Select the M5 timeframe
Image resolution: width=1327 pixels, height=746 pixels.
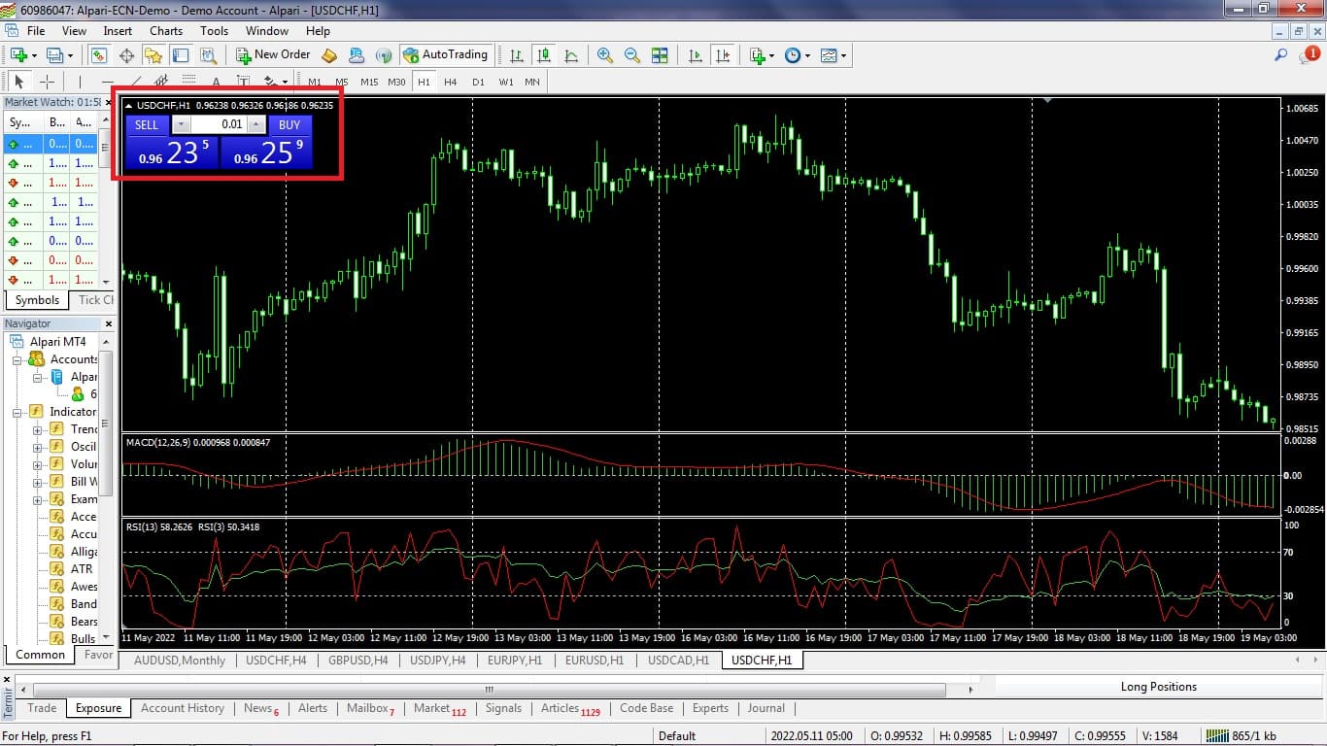pos(342,82)
